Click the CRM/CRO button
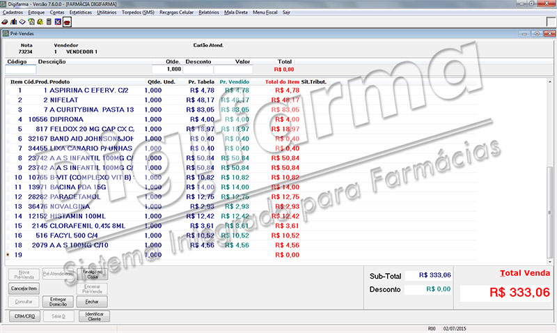The height and width of the screenshot is (333, 557). 24,316
